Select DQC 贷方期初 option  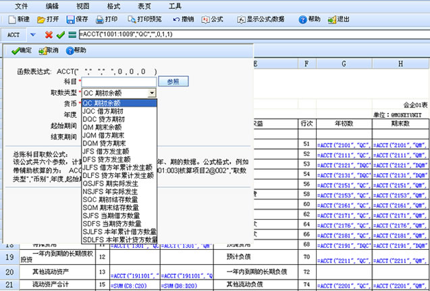pyautogui.click(x=119, y=119)
